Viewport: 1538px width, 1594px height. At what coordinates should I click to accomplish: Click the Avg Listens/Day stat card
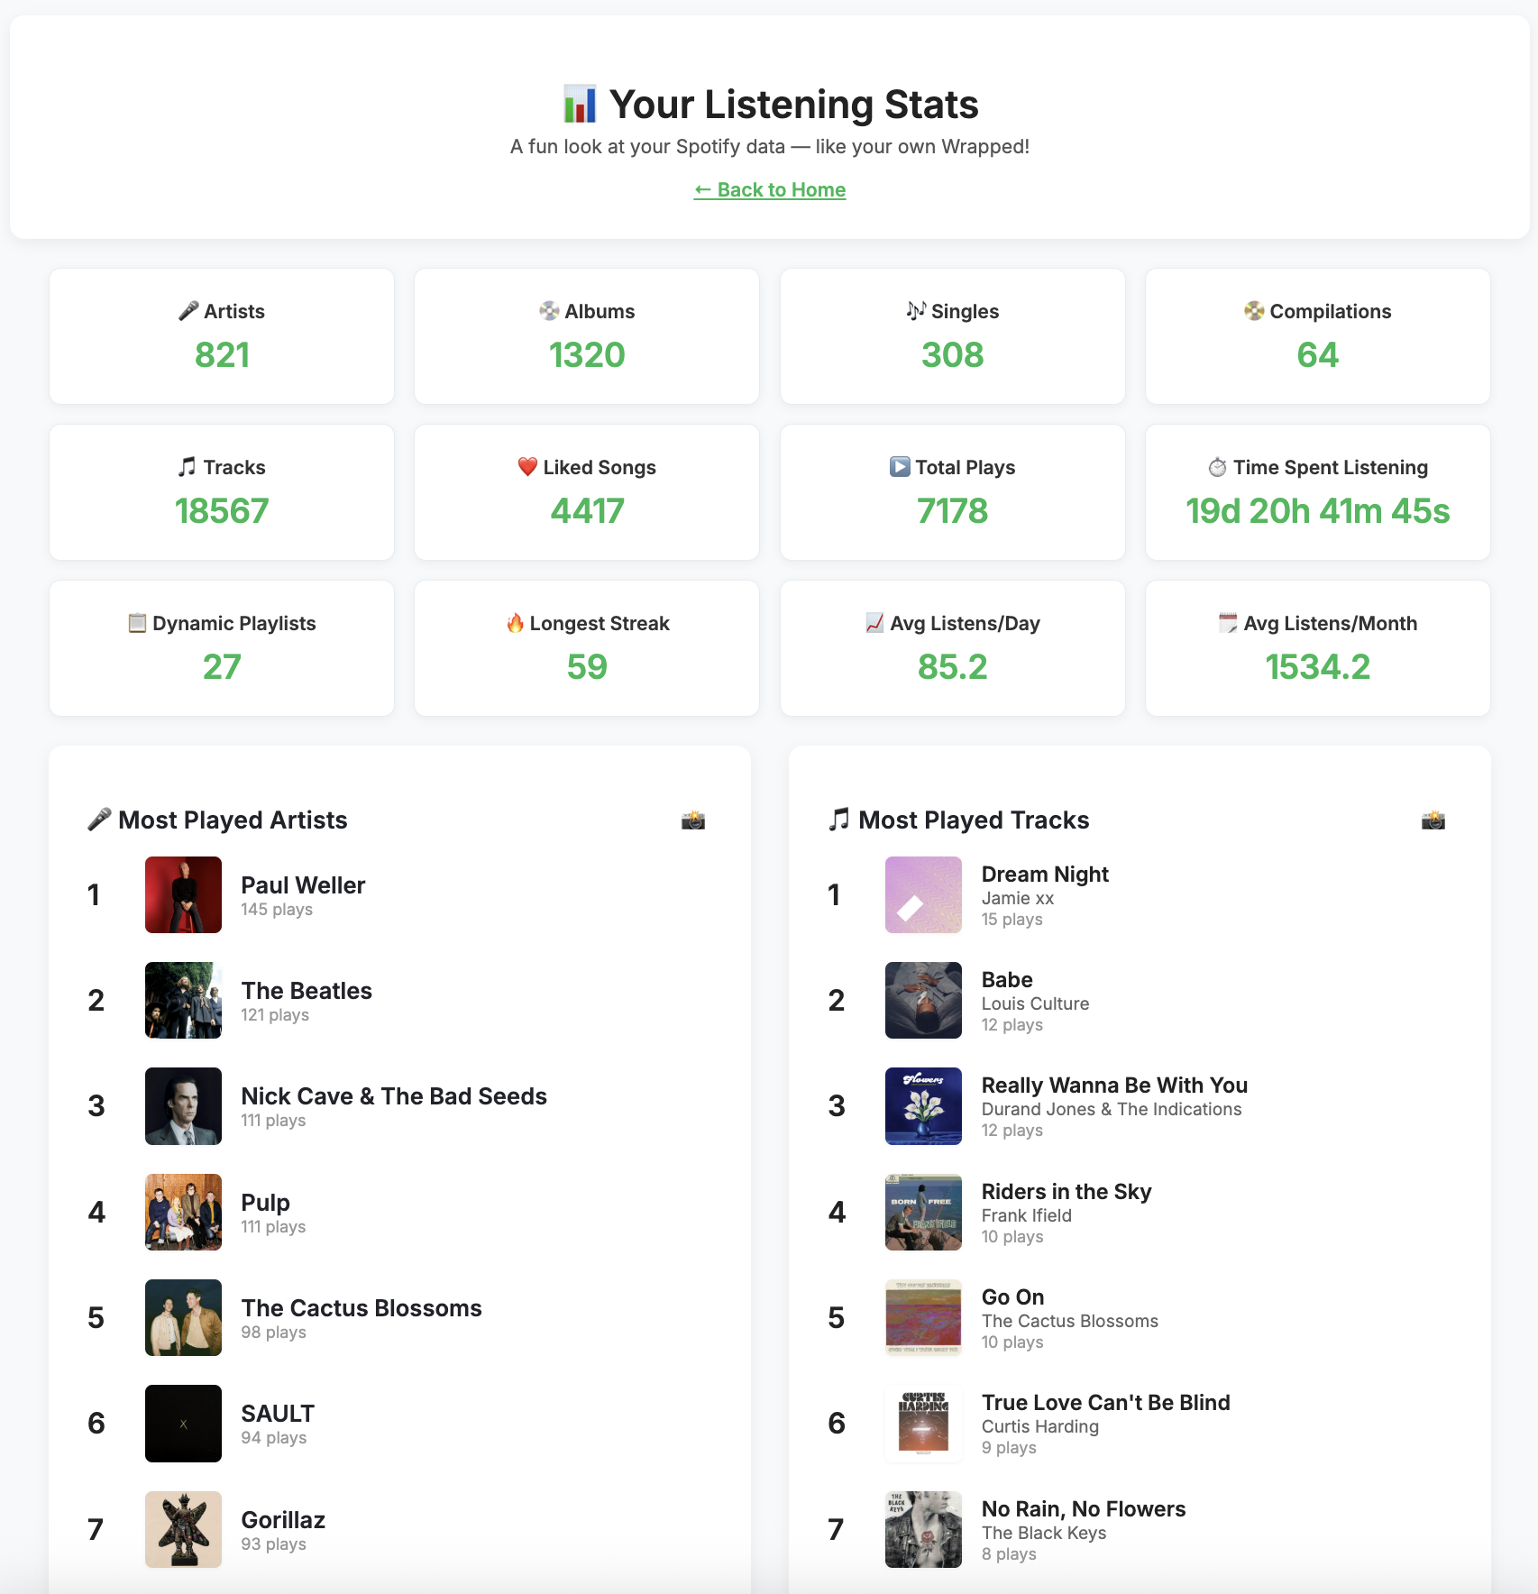951,647
